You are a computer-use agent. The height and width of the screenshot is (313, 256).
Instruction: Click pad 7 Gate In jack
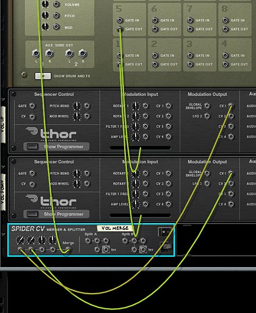[x=190, y=20]
